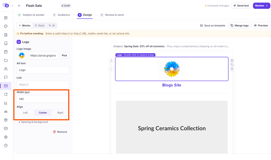Go to the Review & send step
The image size is (271, 160).
tap(112, 15)
